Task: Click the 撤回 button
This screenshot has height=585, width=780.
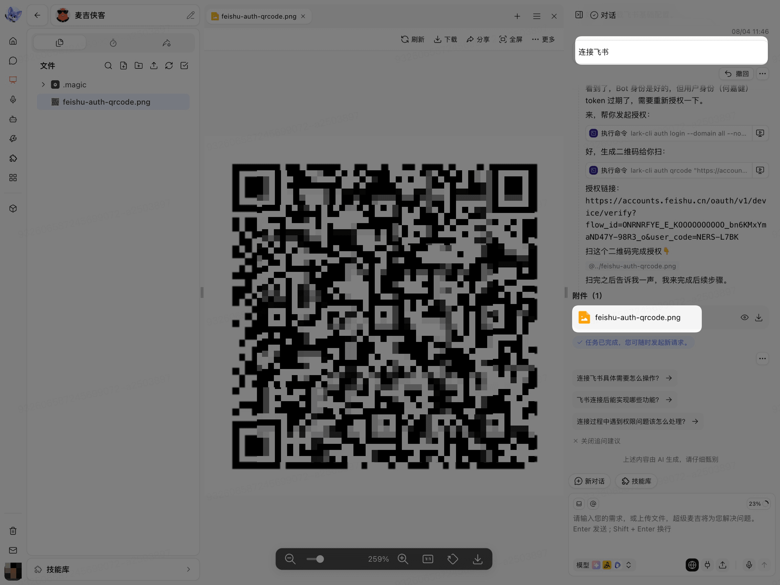Action: pyautogui.click(x=736, y=74)
